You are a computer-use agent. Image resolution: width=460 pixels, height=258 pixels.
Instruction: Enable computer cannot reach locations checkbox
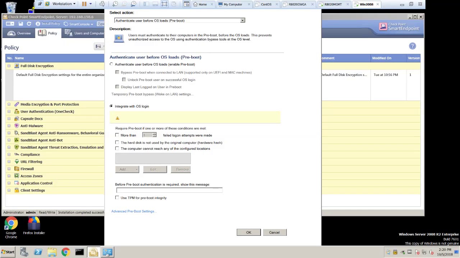(117, 148)
